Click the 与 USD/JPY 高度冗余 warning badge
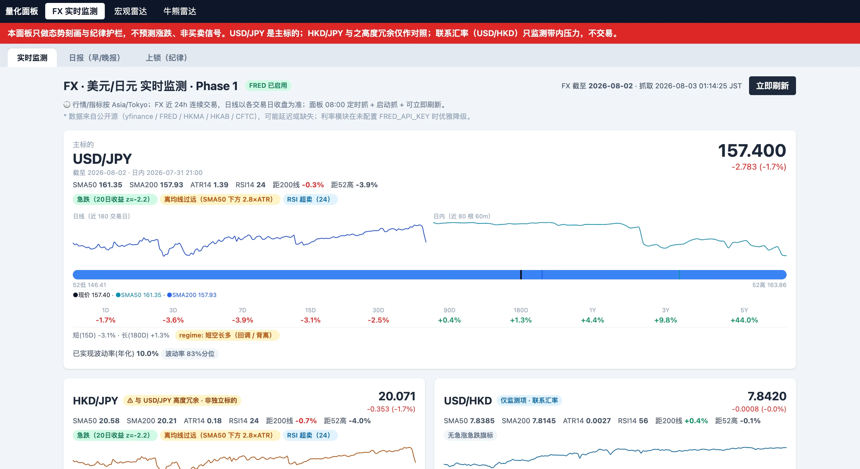 click(182, 400)
